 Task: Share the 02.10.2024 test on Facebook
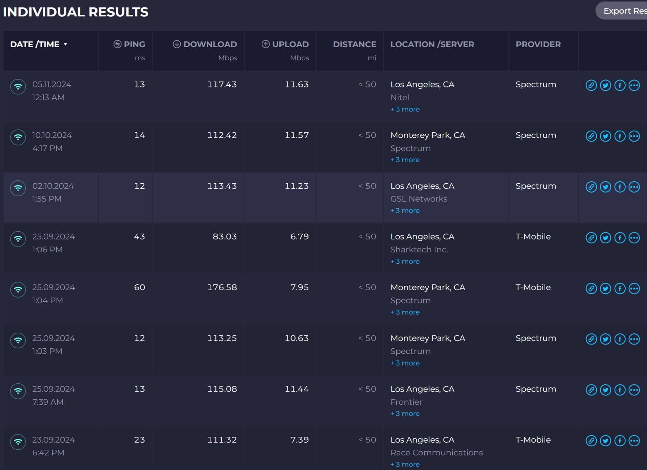click(x=620, y=187)
